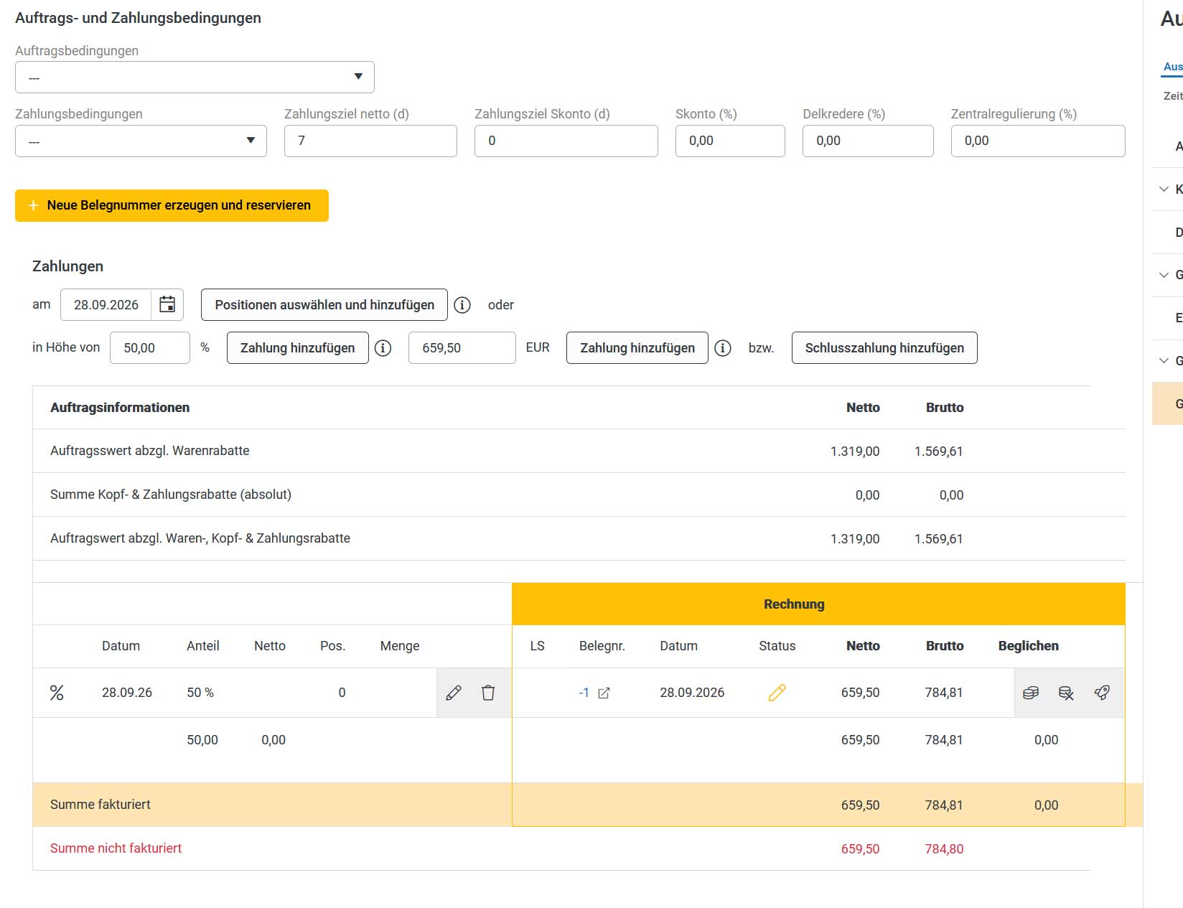
Task: Focus the Zahlungsziel Skonto (d) field
Action: tap(566, 141)
